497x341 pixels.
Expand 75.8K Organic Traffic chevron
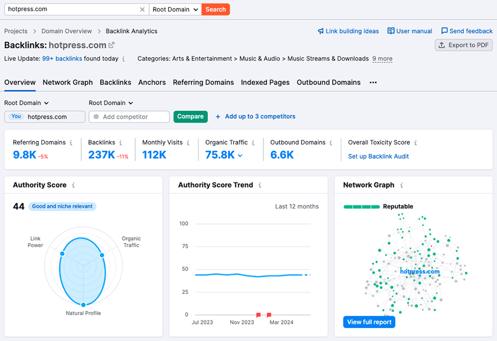coord(240,156)
